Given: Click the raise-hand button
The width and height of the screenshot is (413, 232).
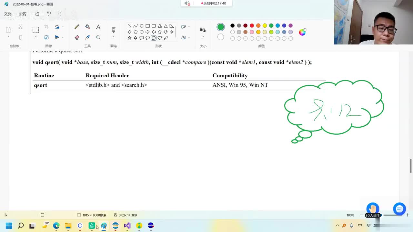Looking at the screenshot, I should click(x=373, y=208).
